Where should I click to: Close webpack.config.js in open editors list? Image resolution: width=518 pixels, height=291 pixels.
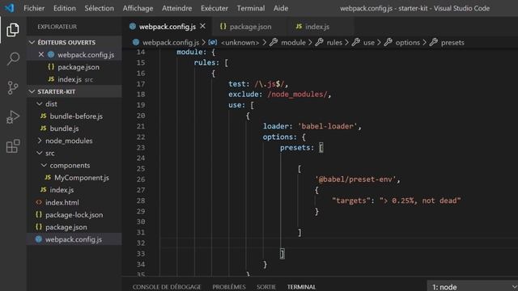tap(41, 54)
